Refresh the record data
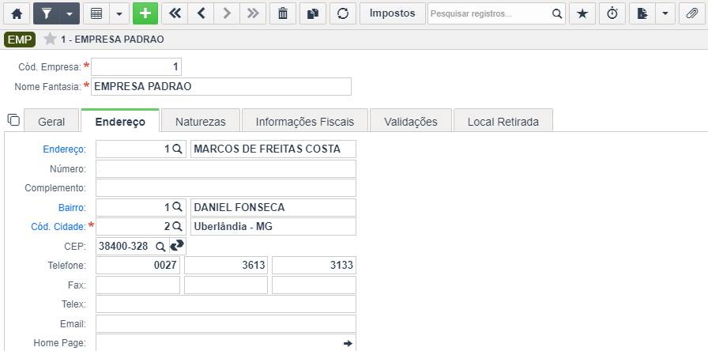708x351 pixels. 343,13
